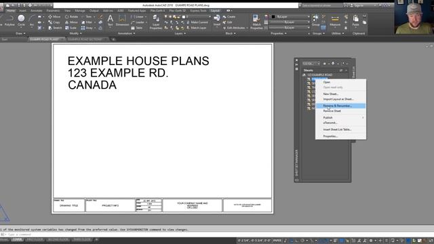The width and height of the screenshot is (434, 244).
Task: Open the sheet set selector dropdown
Action: (x=311, y=64)
